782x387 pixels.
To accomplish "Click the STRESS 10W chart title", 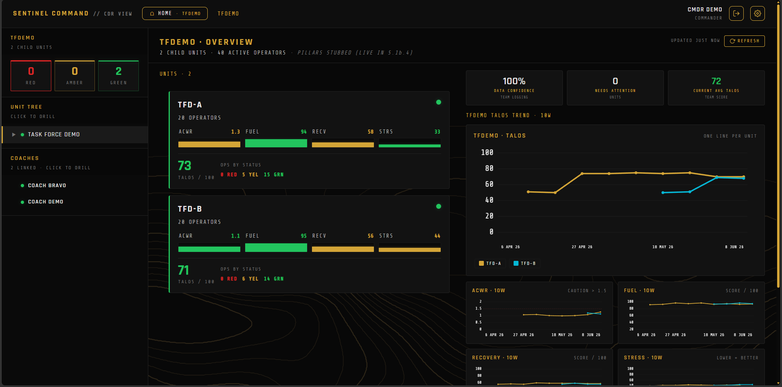I will click(x=643, y=358).
